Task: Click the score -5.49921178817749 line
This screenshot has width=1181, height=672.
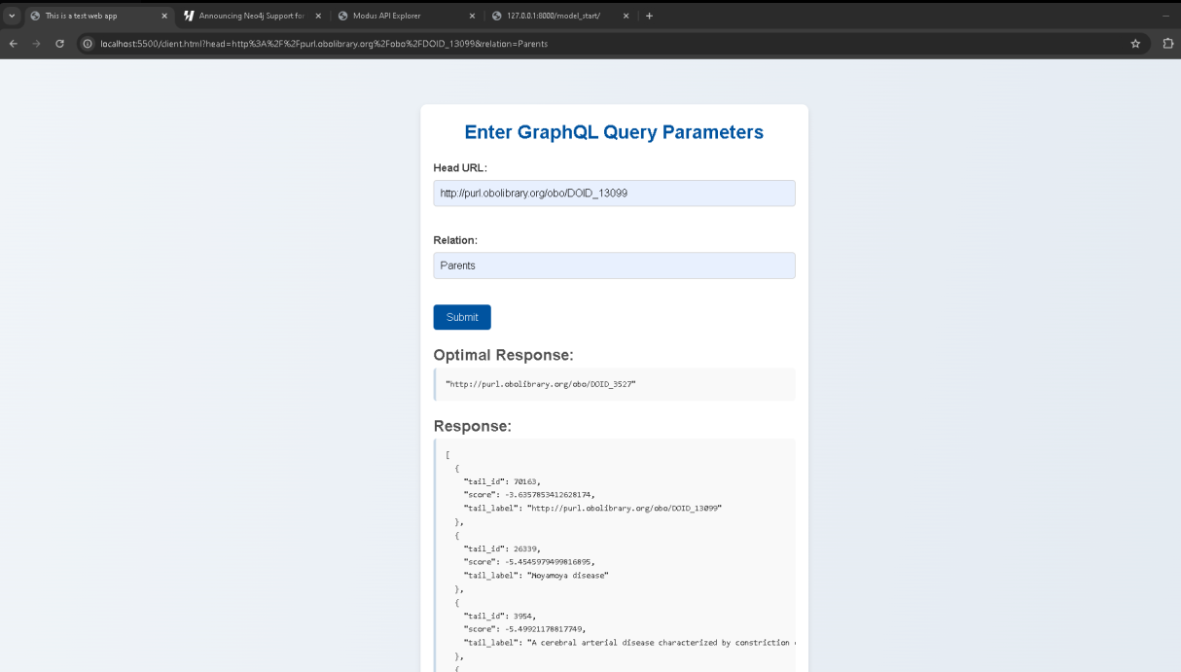Action: 524,629
